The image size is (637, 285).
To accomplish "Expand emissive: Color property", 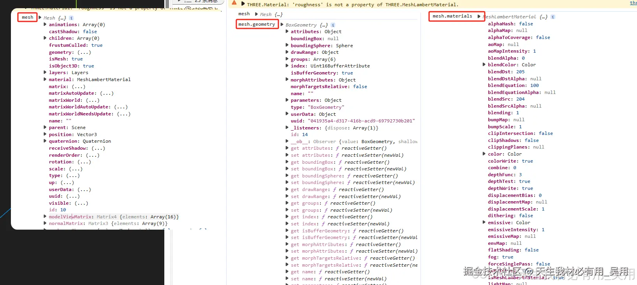I will (x=484, y=223).
